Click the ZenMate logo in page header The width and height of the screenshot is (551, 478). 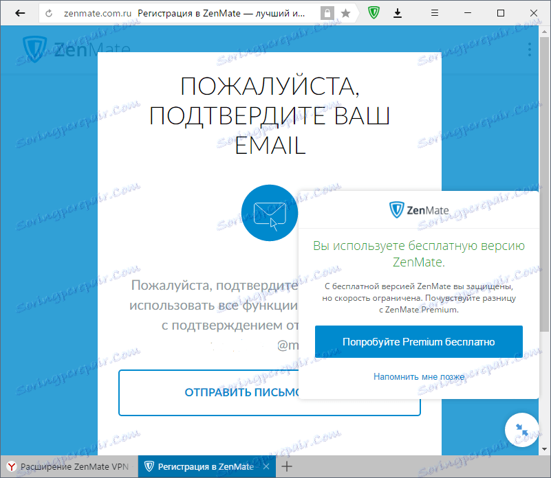(76, 49)
